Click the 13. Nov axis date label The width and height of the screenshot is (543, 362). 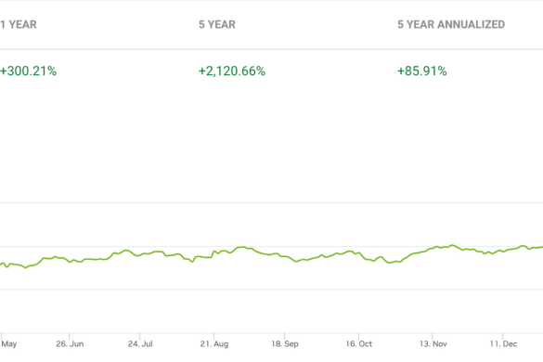[433, 344]
